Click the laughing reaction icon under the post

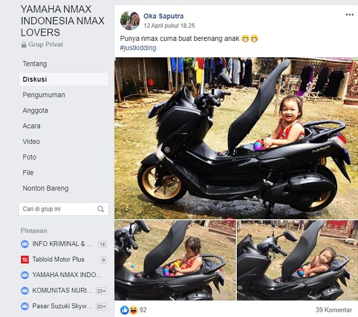(x=133, y=309)
